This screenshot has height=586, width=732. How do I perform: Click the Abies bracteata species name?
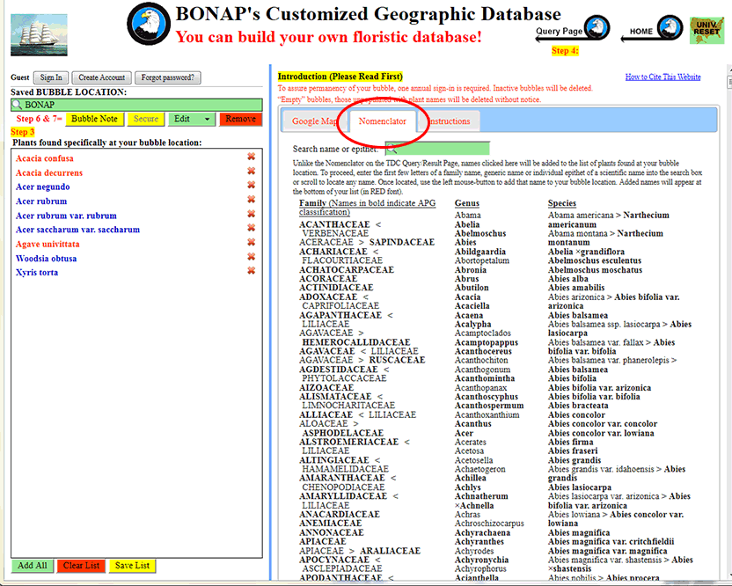[578, 406]
